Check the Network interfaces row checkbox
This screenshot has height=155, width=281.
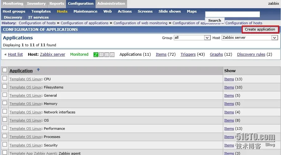(5, 111)
